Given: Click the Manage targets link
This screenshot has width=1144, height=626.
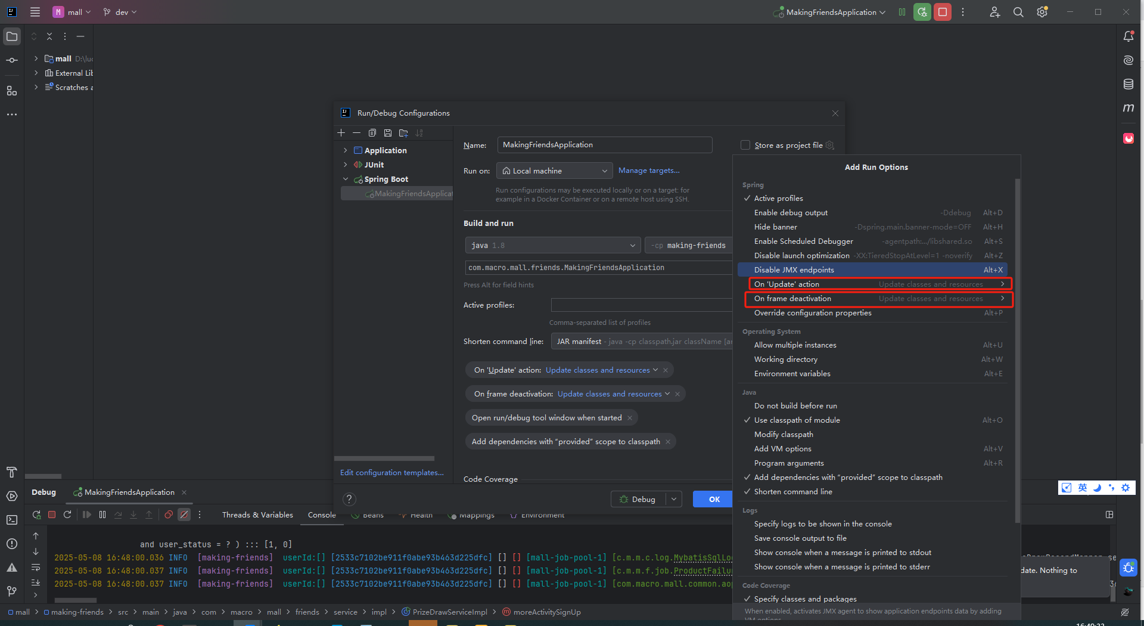Looking at the screenshot, I should pos(649,171).
